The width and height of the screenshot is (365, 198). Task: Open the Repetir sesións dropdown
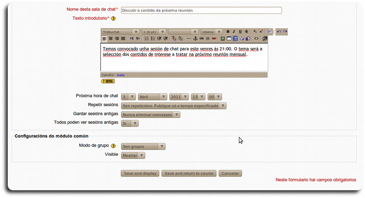[x=174, y=106]
